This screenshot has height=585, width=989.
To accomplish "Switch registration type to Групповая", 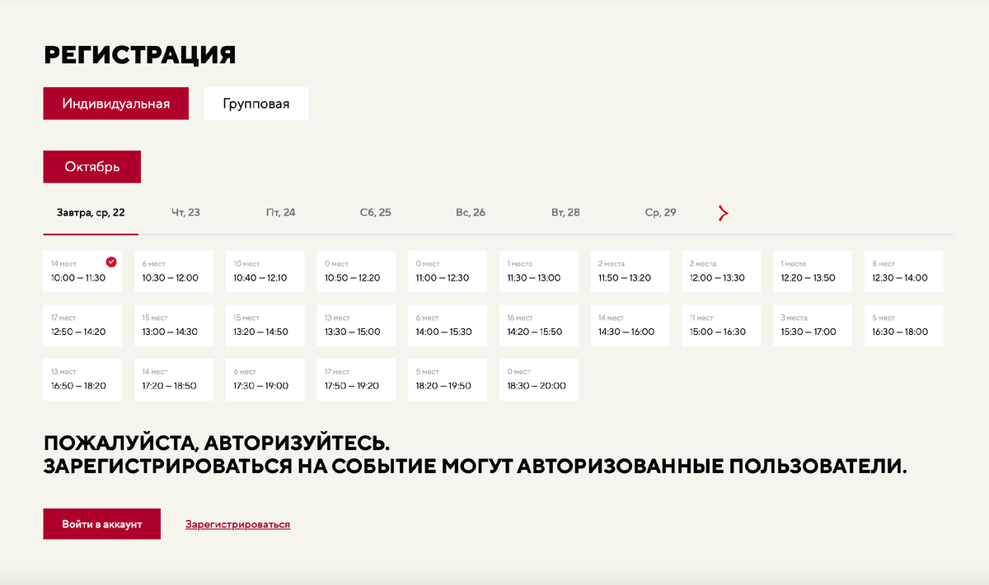I will (255, 103).
